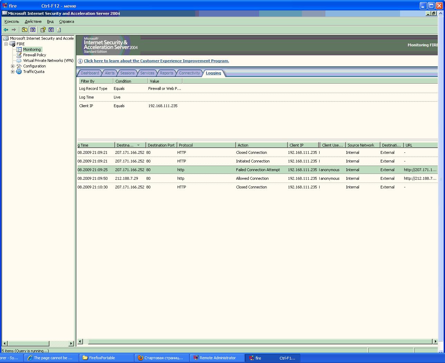Screen dimensions: 445x363
Task: Select the Monitoring tree item
Action: (x=32, y=49)
